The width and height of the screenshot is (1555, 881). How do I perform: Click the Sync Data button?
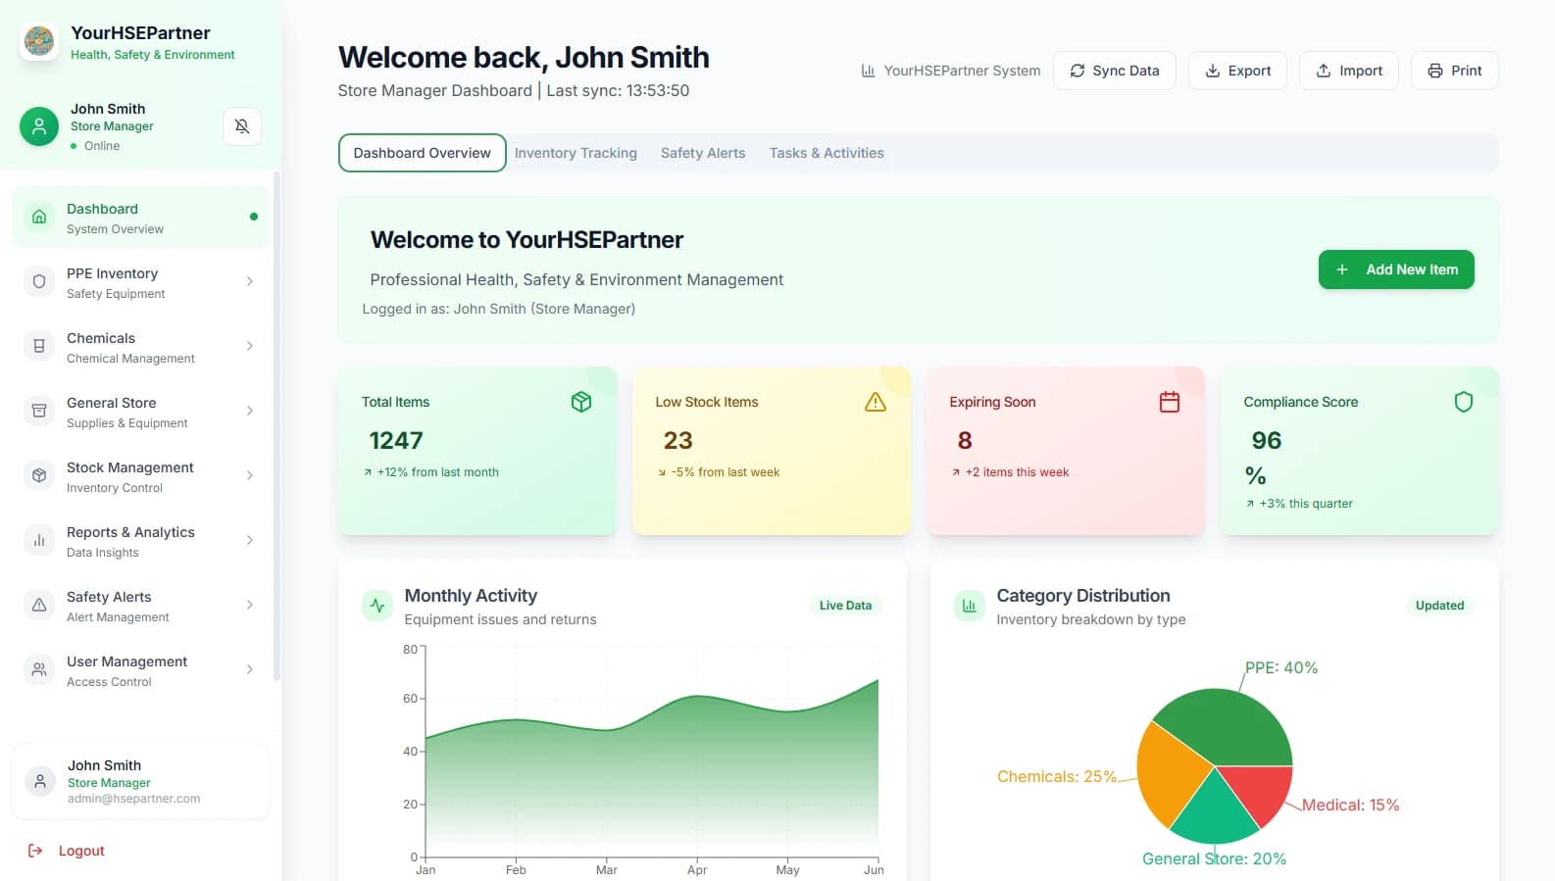click(1114, 71)
